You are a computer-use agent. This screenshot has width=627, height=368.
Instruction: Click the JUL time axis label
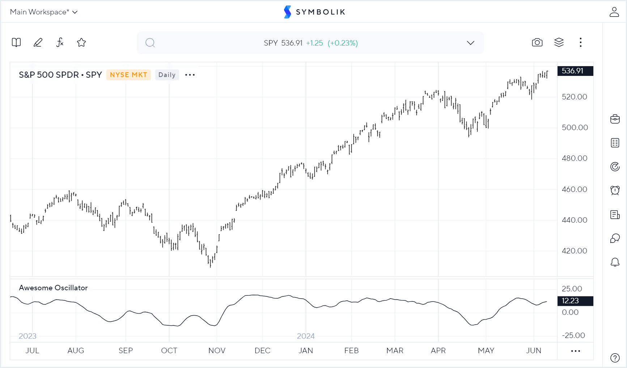click(32, 351)
